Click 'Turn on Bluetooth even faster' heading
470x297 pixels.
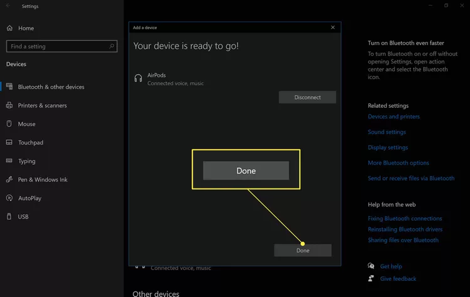[406, 43]
